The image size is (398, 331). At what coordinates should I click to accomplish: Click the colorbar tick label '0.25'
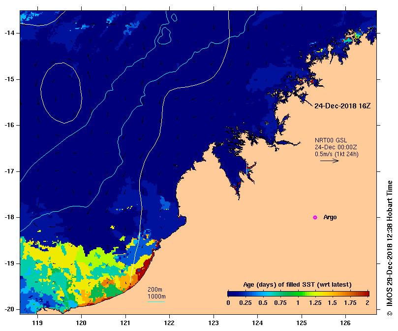coord(245,303)
